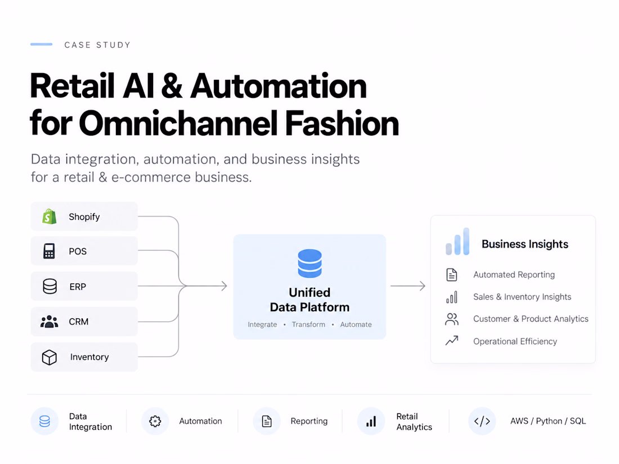Click the blue Unified Data Platform database icon
619x464 pixels.
(310, 263)
